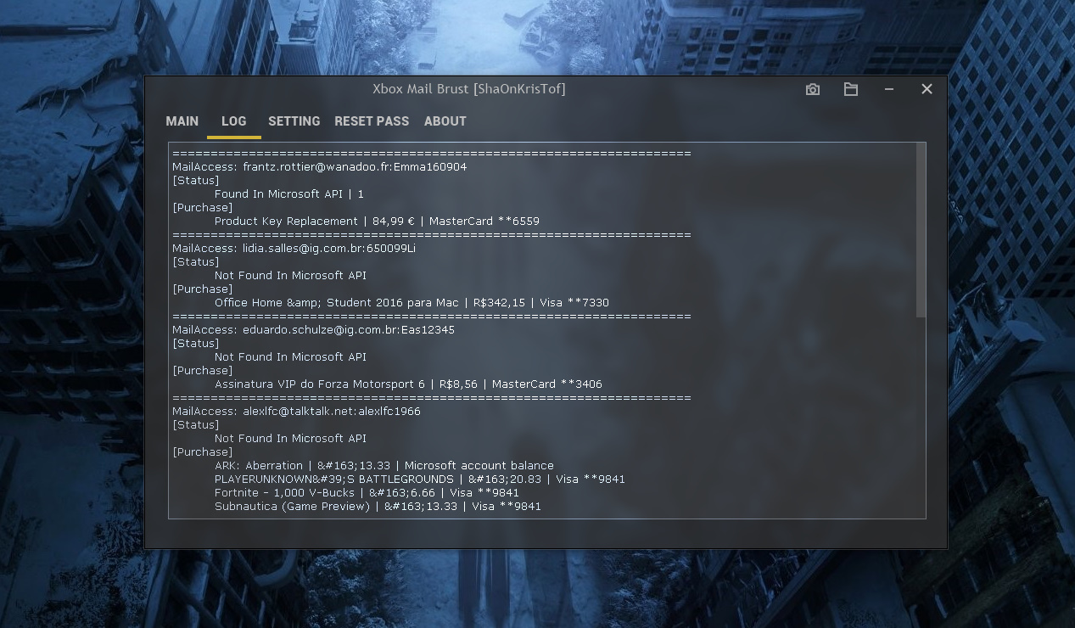Open the SETTING tab
Image resolution: width=1075 pixels, height=628 pixels.
(x=294, y=121)
